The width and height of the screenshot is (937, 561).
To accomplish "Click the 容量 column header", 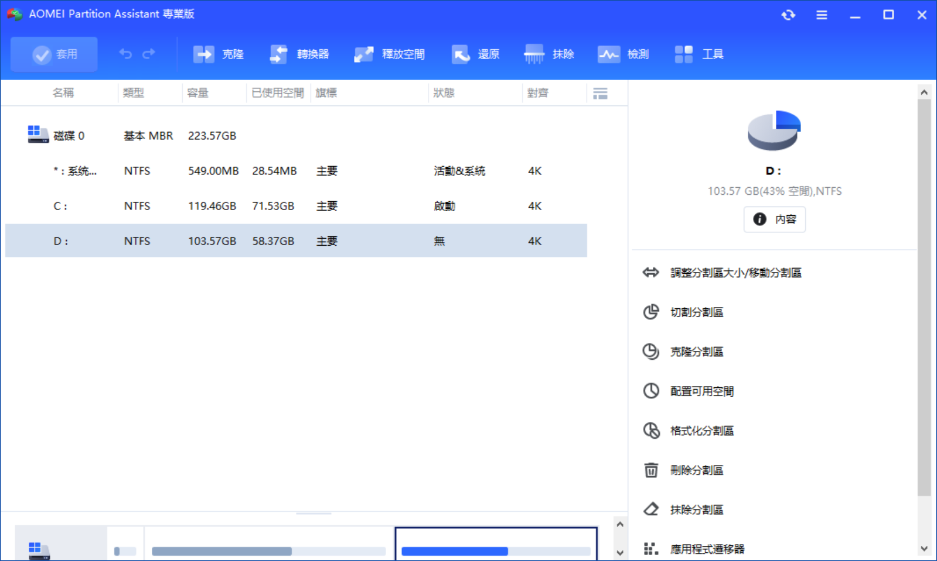I will [198, 92].
